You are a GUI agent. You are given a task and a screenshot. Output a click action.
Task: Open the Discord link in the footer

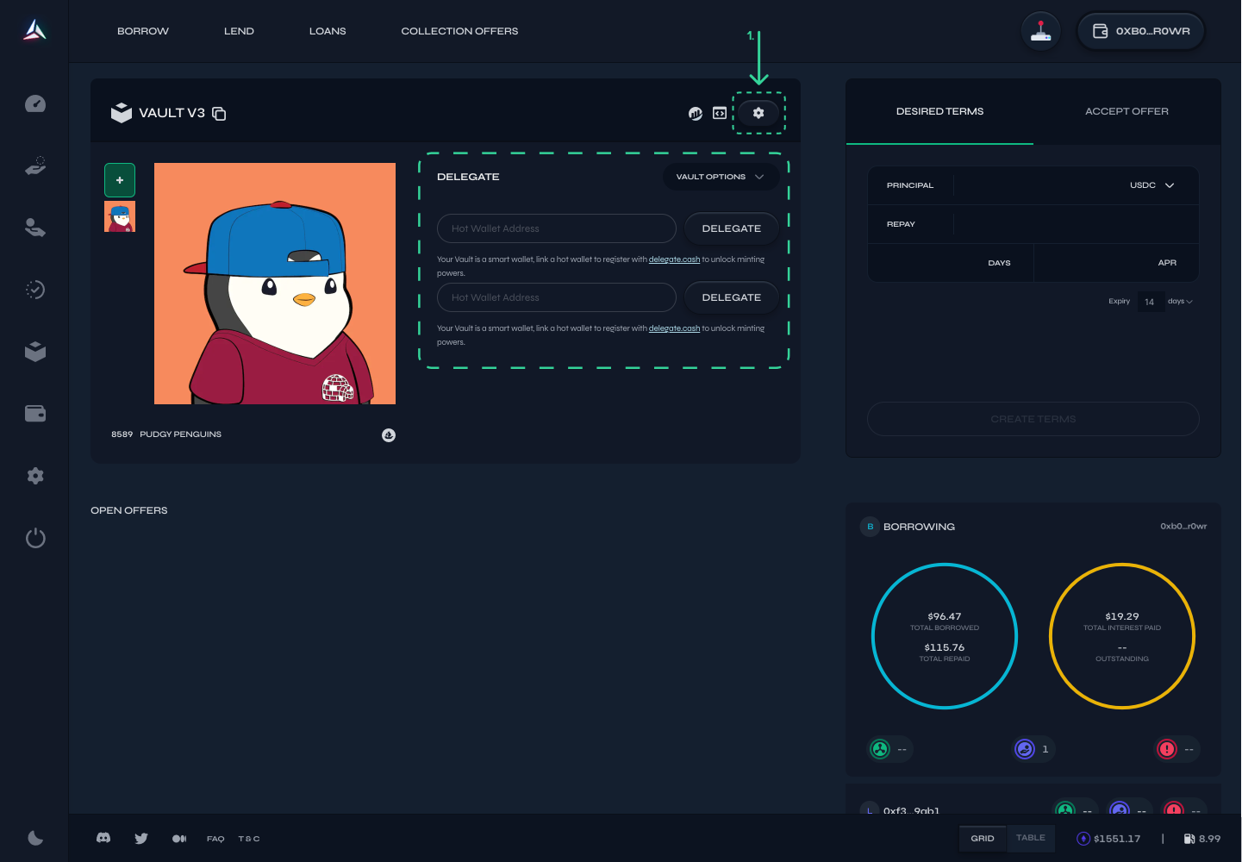tap(103, 838)
